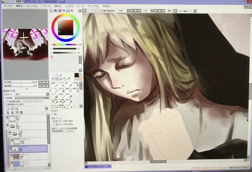Open the 選択 (Select) menu
The width and height of the screenshot is (252, 172).
point(58,6)
